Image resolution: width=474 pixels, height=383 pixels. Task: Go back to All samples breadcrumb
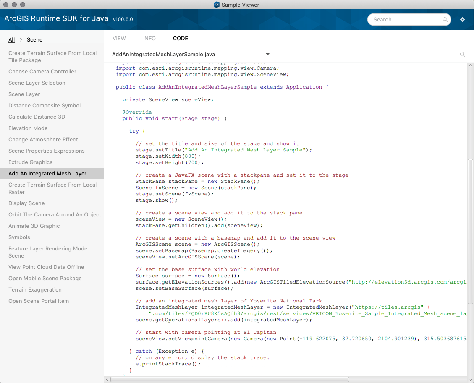[x=11, y=39]
